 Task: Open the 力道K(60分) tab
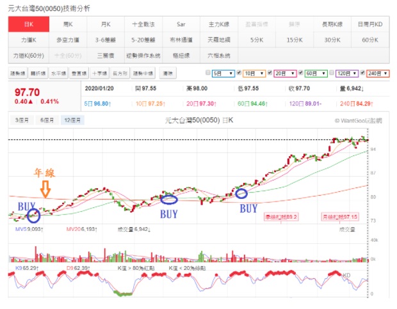[x=29, y=56]
